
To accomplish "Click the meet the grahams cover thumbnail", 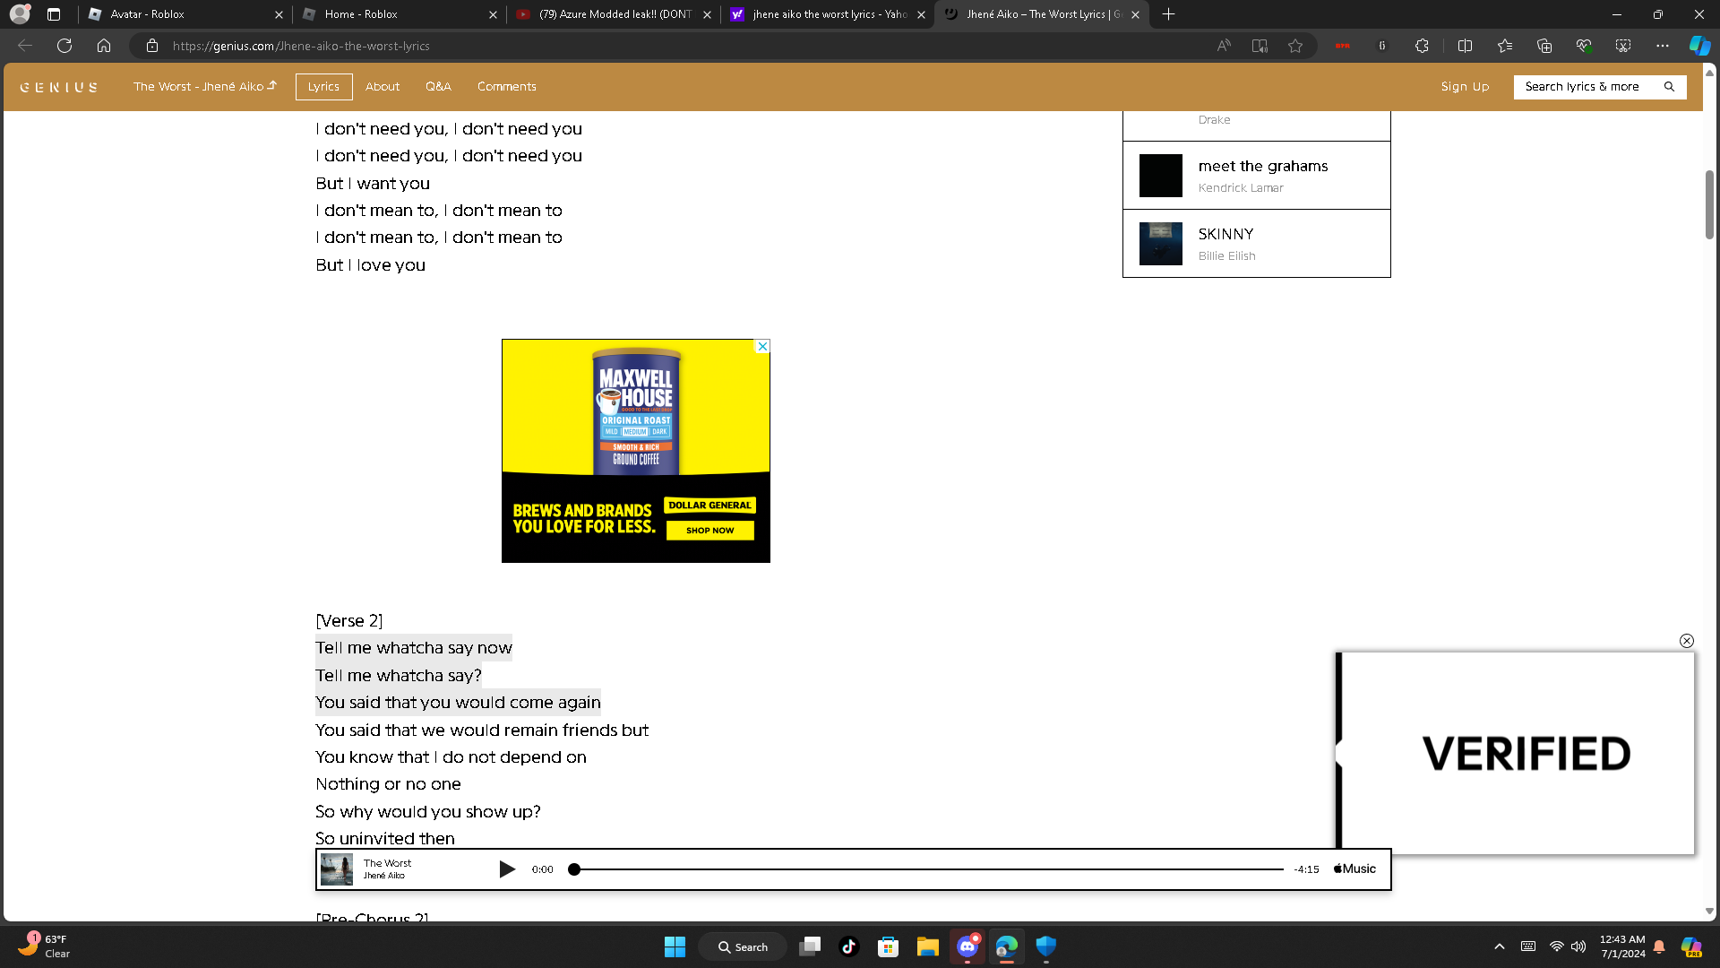I will coord(1161,176).
